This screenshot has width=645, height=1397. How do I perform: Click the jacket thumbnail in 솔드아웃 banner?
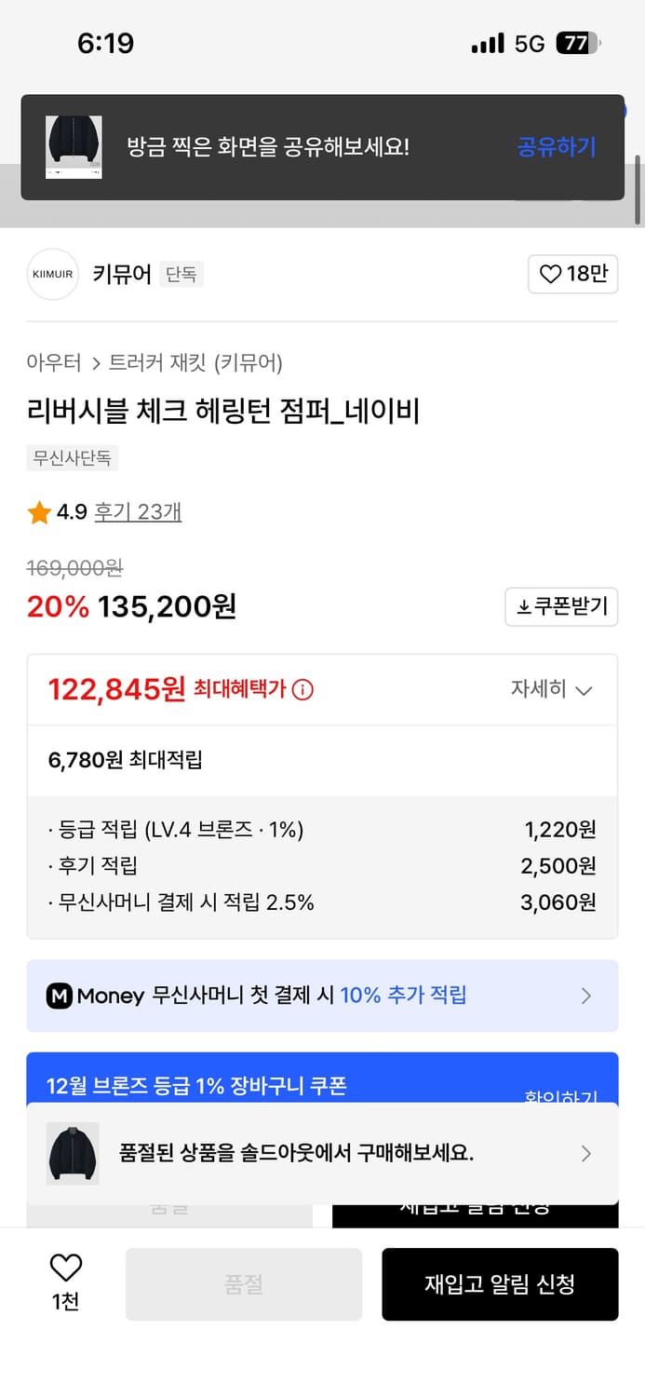pos(73,1153)
